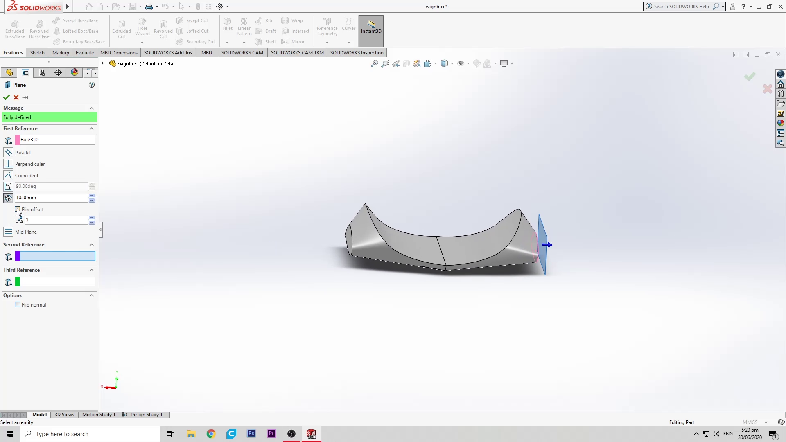Switch to 3D Views bottom tab
This screenshot has width=786, height=442.
click(64, 415)
